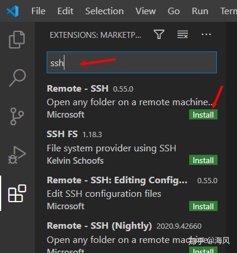
Task: Click 'Edit SSH configuration files' description
Action: click(x=104, y=194)
